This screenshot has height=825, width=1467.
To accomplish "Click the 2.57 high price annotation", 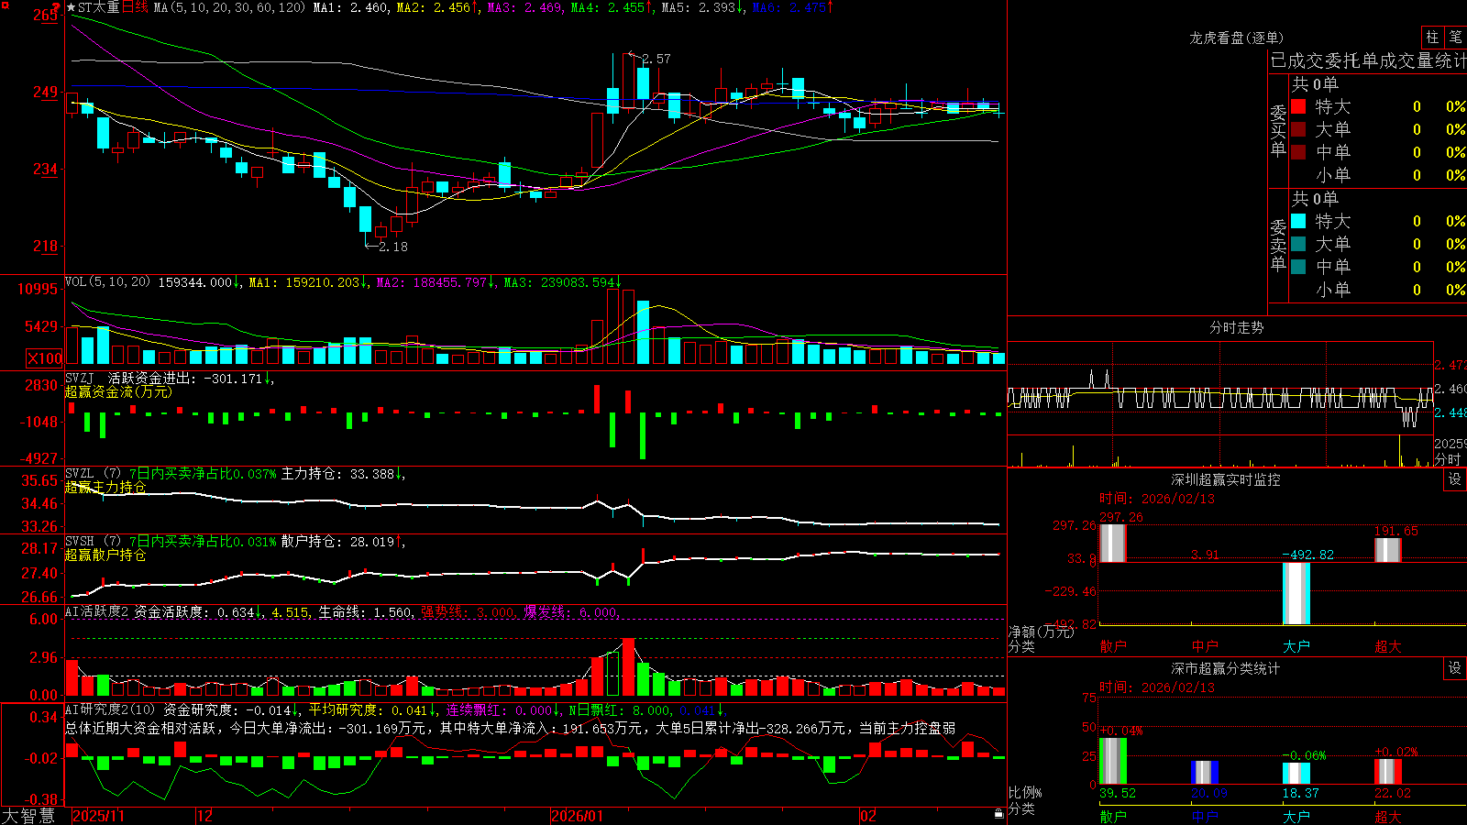I will [x=656, y=59].
